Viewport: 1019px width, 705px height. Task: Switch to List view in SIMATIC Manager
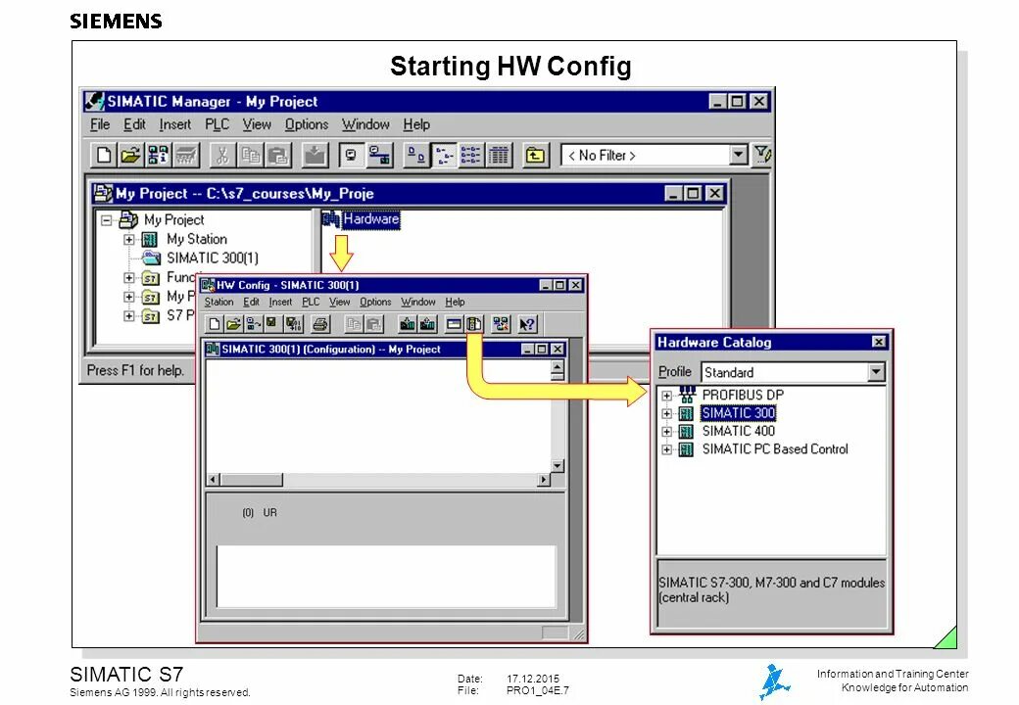point(470,155)
